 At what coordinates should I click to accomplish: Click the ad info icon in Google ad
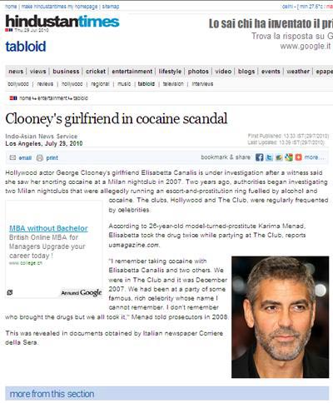[10, 292]
